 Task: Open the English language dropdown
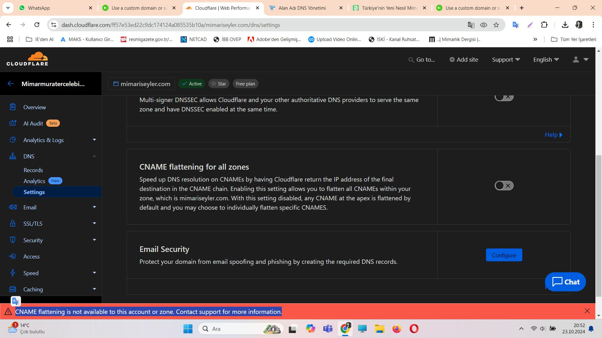[546, 59]
